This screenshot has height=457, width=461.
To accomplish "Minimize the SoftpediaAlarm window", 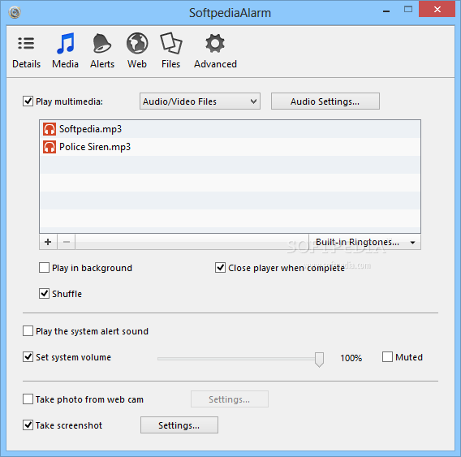I will coord(386,11).
